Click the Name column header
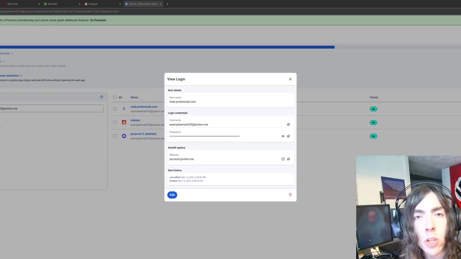 point(134,97)
